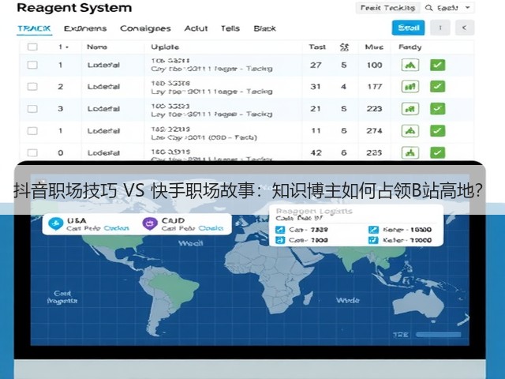Image resolution: width=505 pixels, height=379 pixels.
Task: Open the numbering column sort dropdown
Action: [67, 47]
